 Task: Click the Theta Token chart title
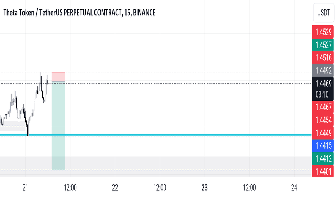pyautogui.click(x=80, y=13)
